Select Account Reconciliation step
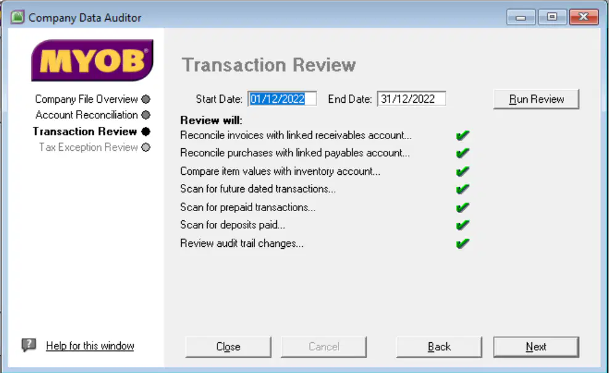Screen dimensions: 609x373 click(87, 115)
